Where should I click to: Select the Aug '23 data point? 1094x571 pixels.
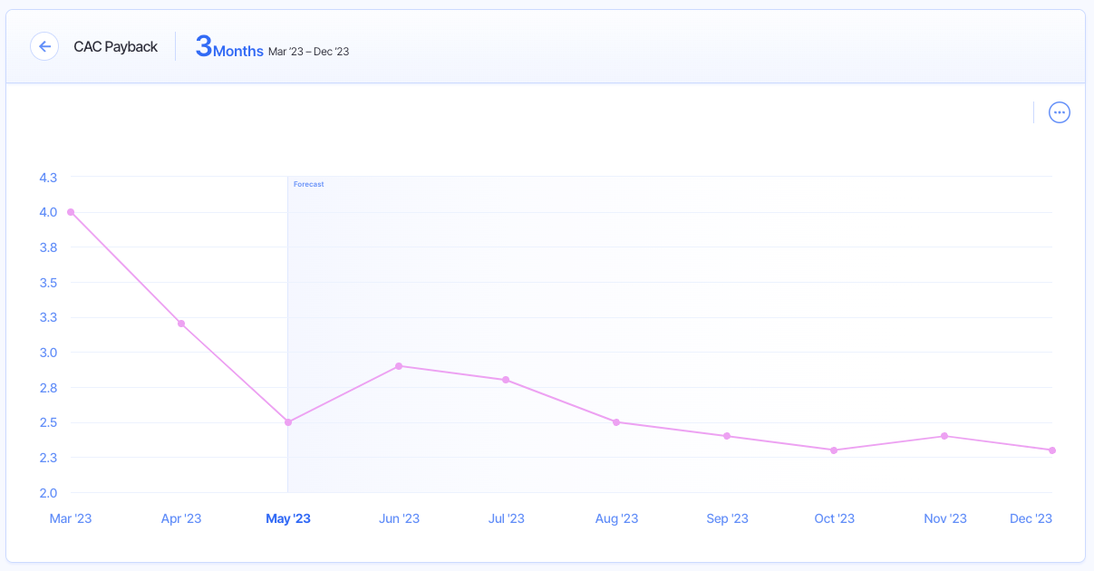(x=616, y=422)
